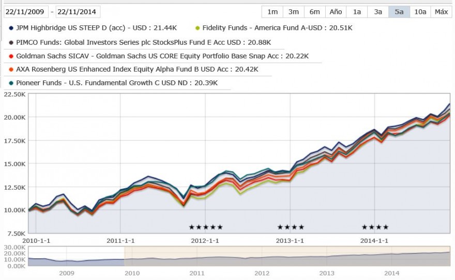Click the range selector left edge near 2010

(125, 256)
